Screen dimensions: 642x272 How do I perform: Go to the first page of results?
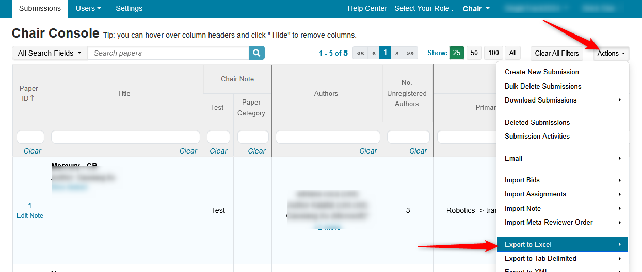tap(360, 53)
